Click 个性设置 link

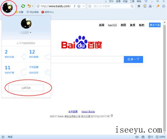pos(34,67)
